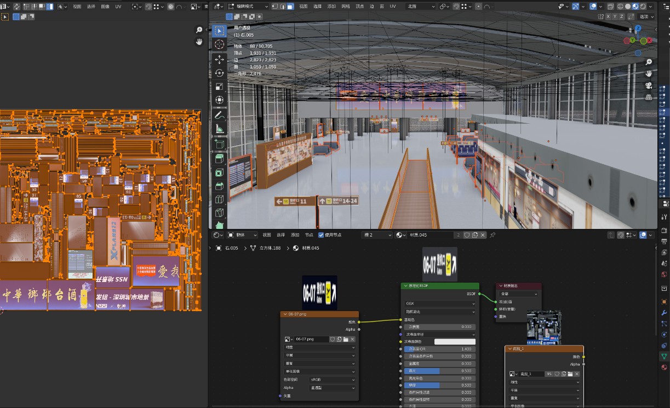The height and width of the screenshot is (408, 670).
Task: Open the 图像 menu in UV editor
Action: (x=106, y=7)
